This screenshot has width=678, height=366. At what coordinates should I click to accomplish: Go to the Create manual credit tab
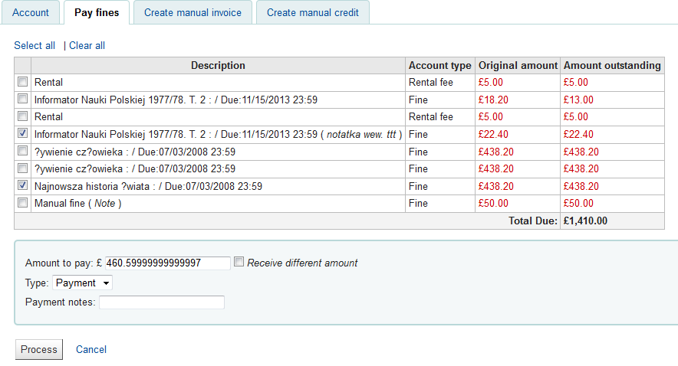tap(312, 13)
